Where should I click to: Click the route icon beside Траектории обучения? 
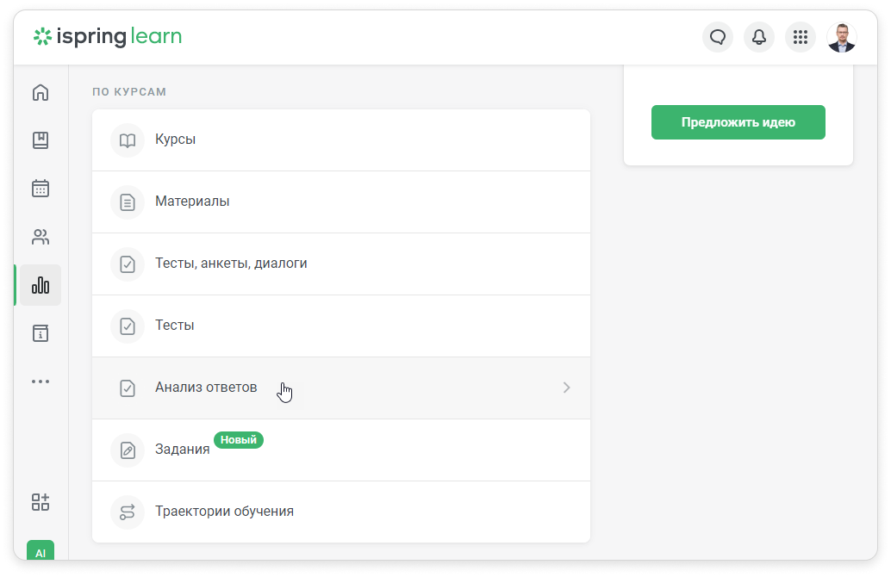coord(128,512)
